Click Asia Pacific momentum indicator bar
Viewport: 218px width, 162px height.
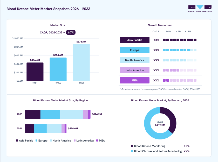180,40
